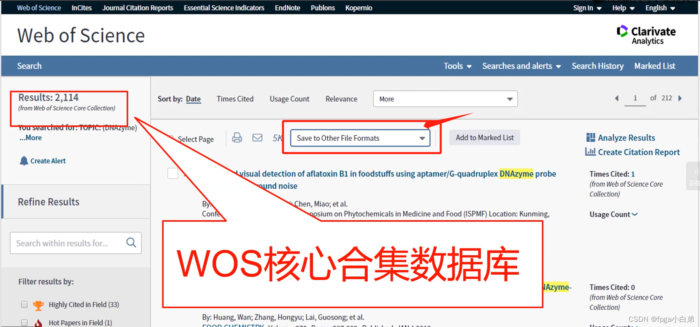The image size is (700, 327).
Task: Click the Hot Papers flame icon
Action: pos(38,323)
